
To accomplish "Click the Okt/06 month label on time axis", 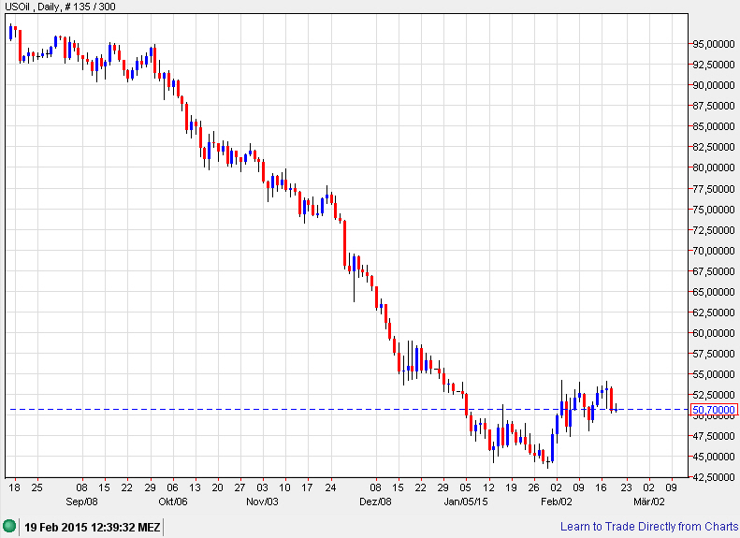I will click(x=173, y=502).
